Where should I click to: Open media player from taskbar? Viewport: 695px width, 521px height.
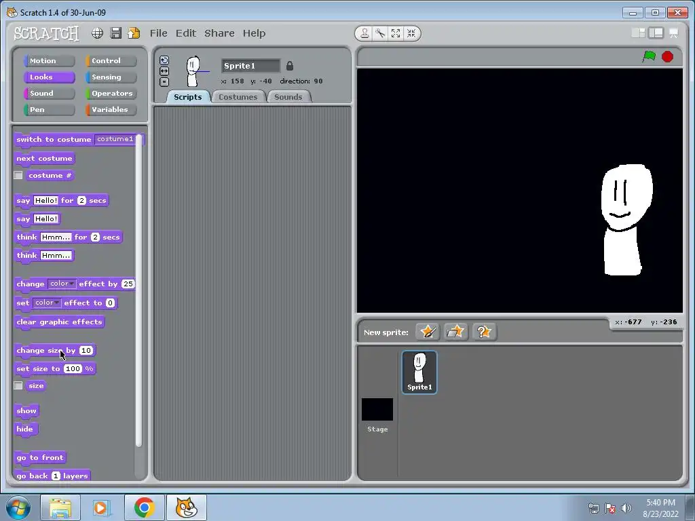(x=101, y=507)
